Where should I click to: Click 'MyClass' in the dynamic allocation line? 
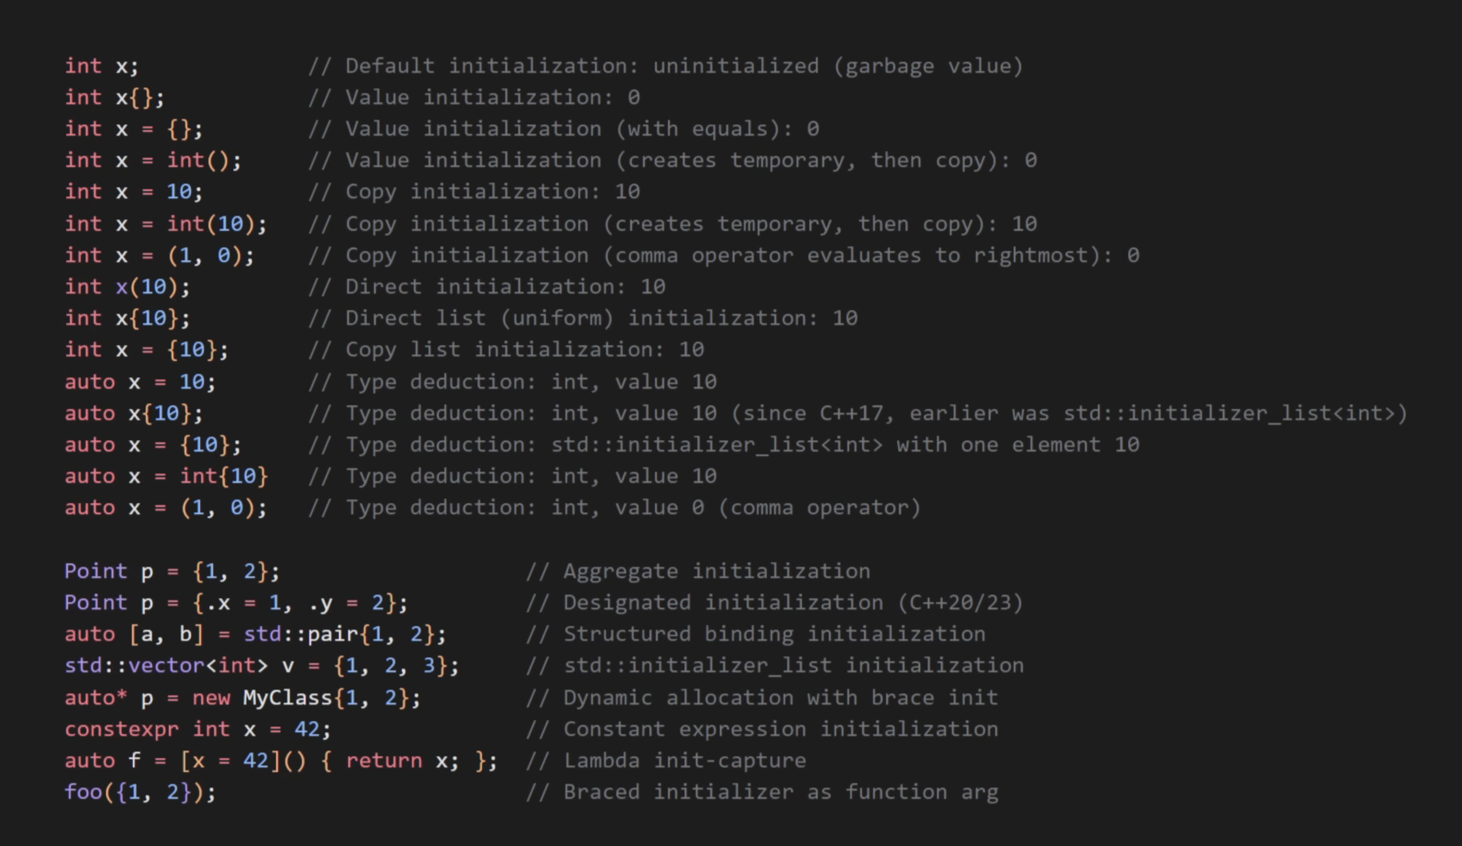click(x=287, y=698)
